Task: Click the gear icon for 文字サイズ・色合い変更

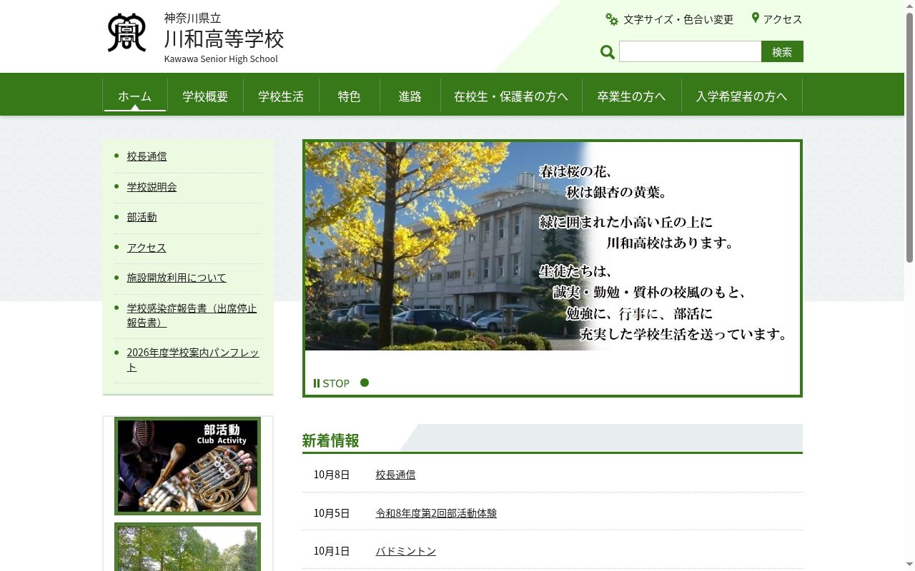Action: point(612,19)
